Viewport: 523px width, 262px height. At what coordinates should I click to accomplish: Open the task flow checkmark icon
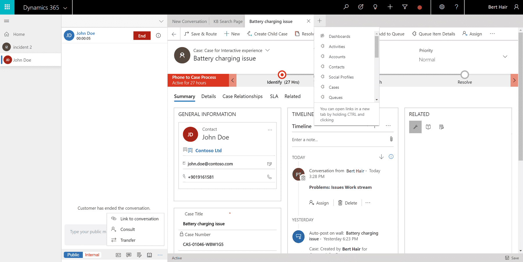tap(361, 7)
